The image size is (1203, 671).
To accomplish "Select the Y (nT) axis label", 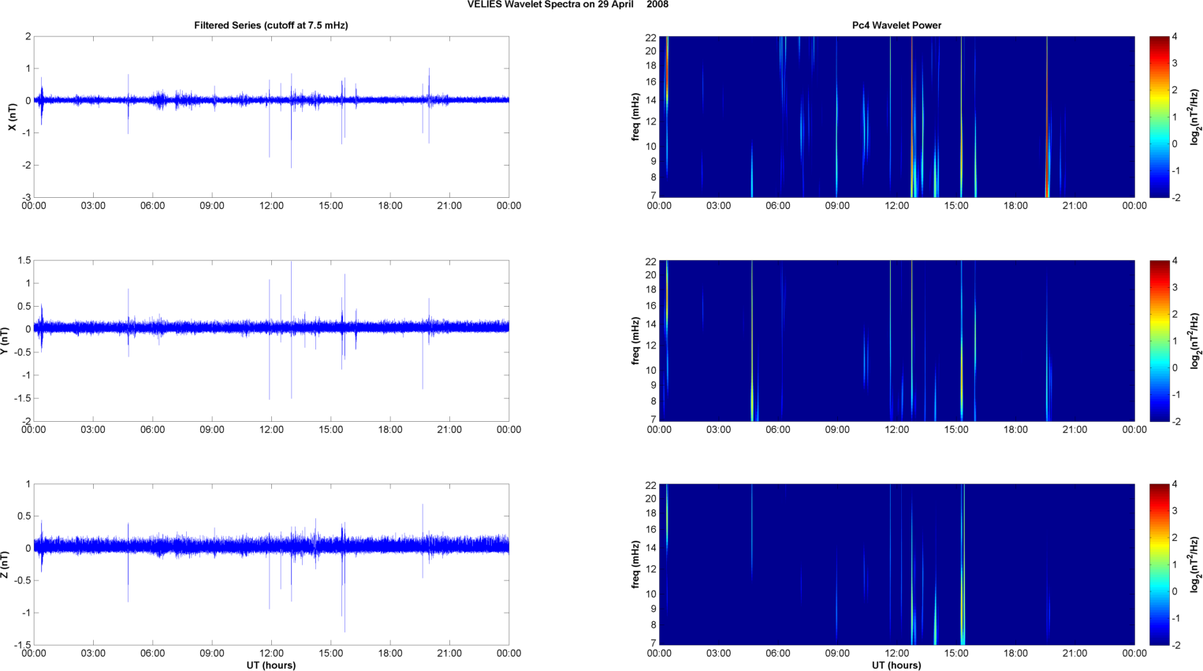I will pyautogui.click(x=5, y=341).
